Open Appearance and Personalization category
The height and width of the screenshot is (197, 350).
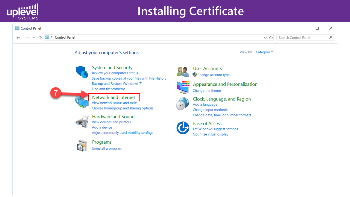coord(225,84)
